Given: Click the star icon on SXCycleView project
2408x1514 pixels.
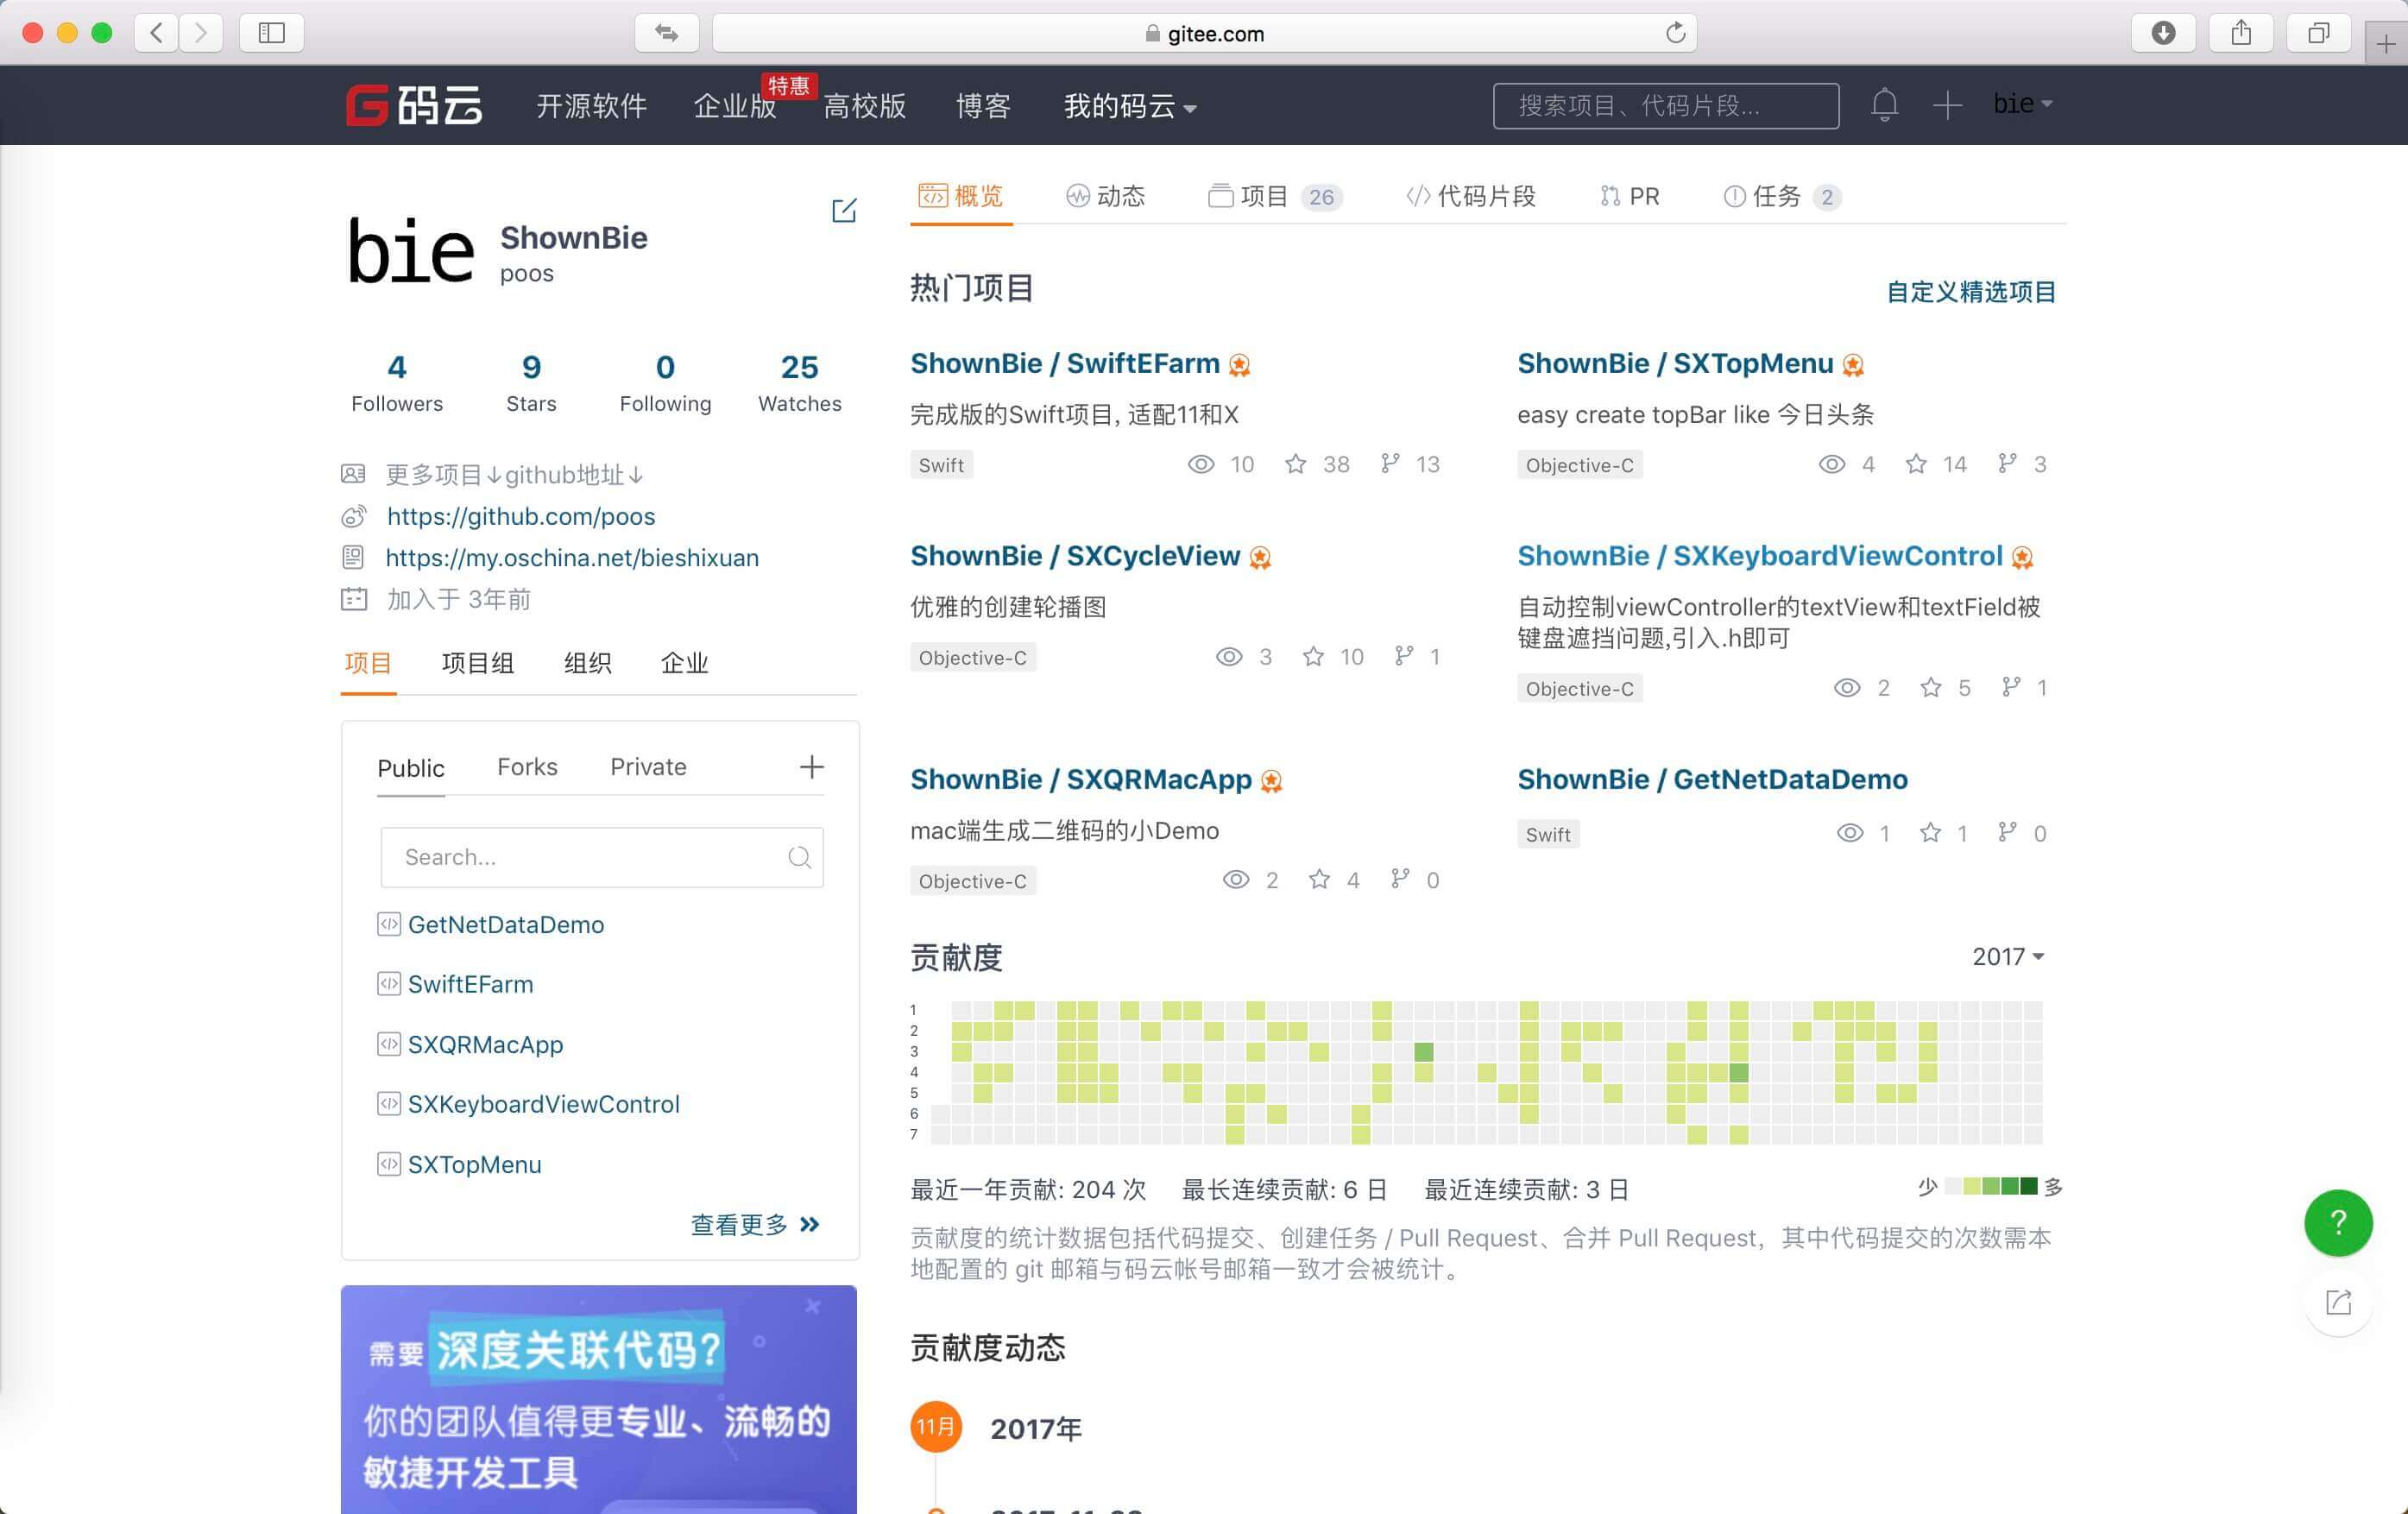Looking at the screenshot, I should [x=1313, y=656].
